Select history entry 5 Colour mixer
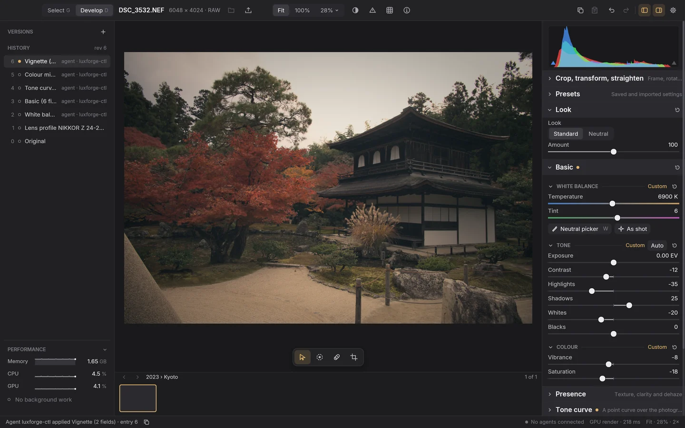 point(57,75)
